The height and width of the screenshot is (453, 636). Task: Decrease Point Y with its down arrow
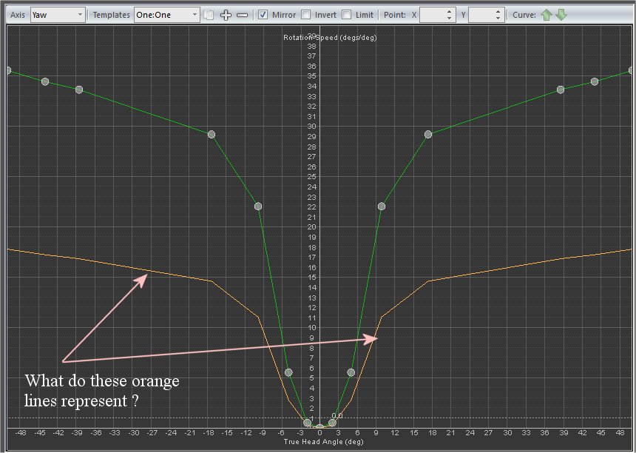point(498,19)
